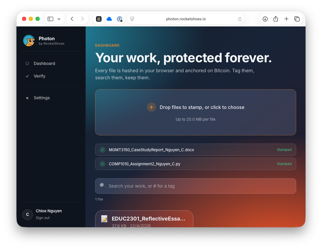
Task: Expand the sidebar dropdown chevron
Action: tap(59, 19)
